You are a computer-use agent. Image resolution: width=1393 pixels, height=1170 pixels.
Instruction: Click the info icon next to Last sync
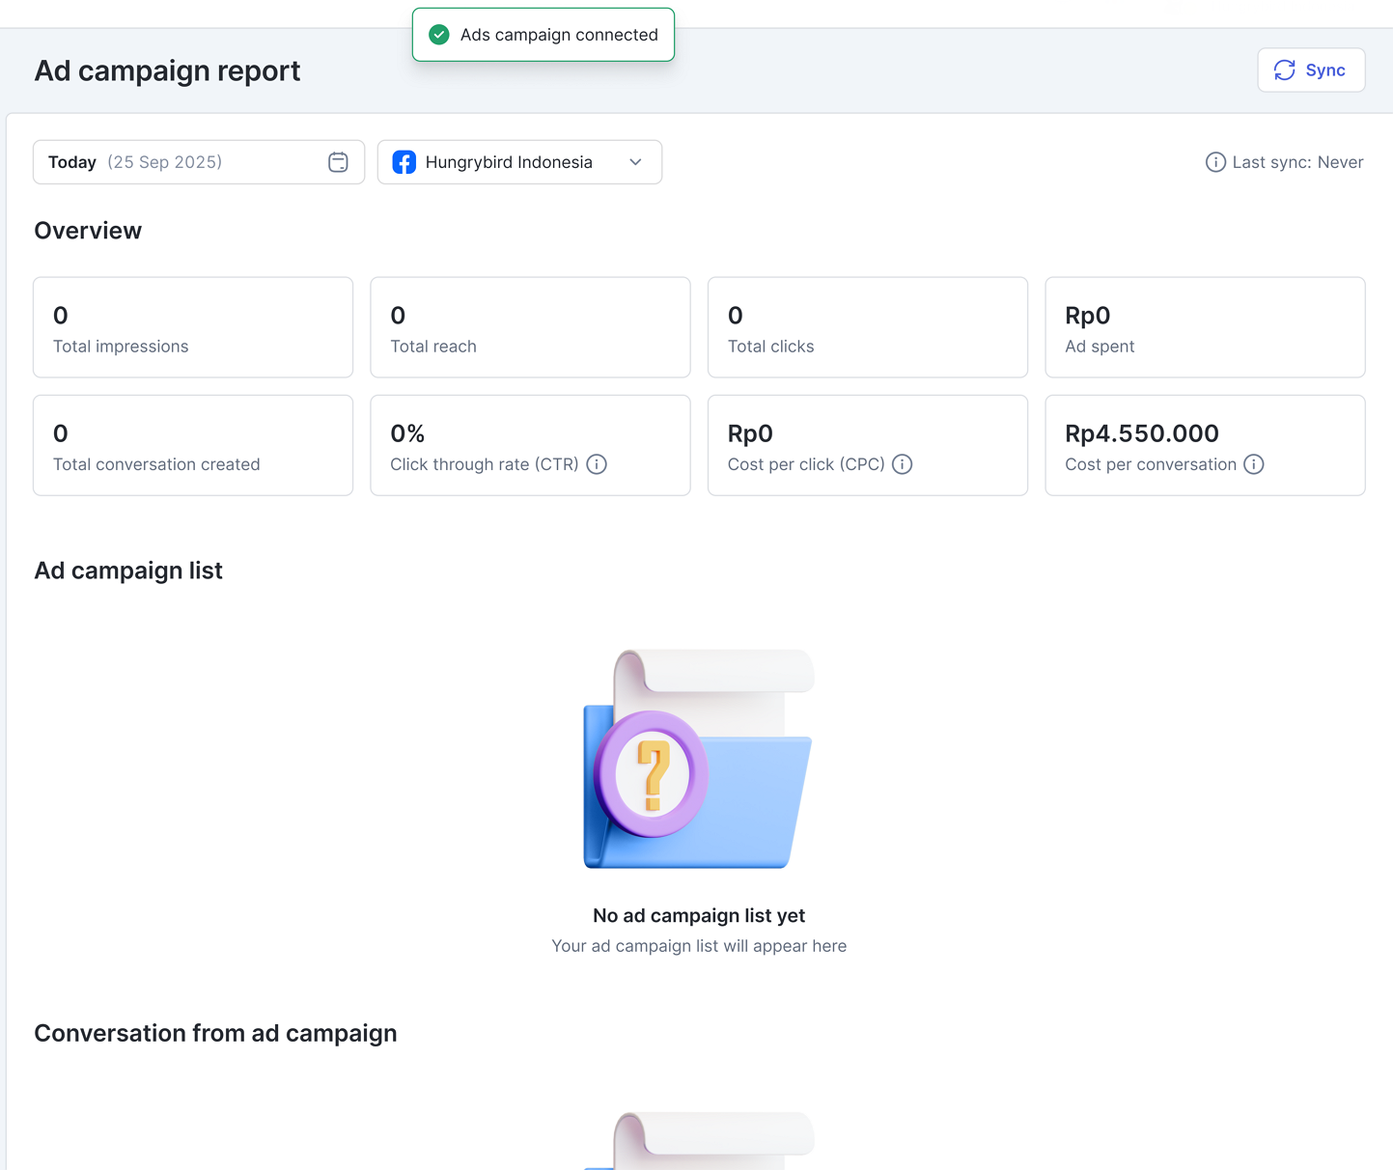point(1215,162)
